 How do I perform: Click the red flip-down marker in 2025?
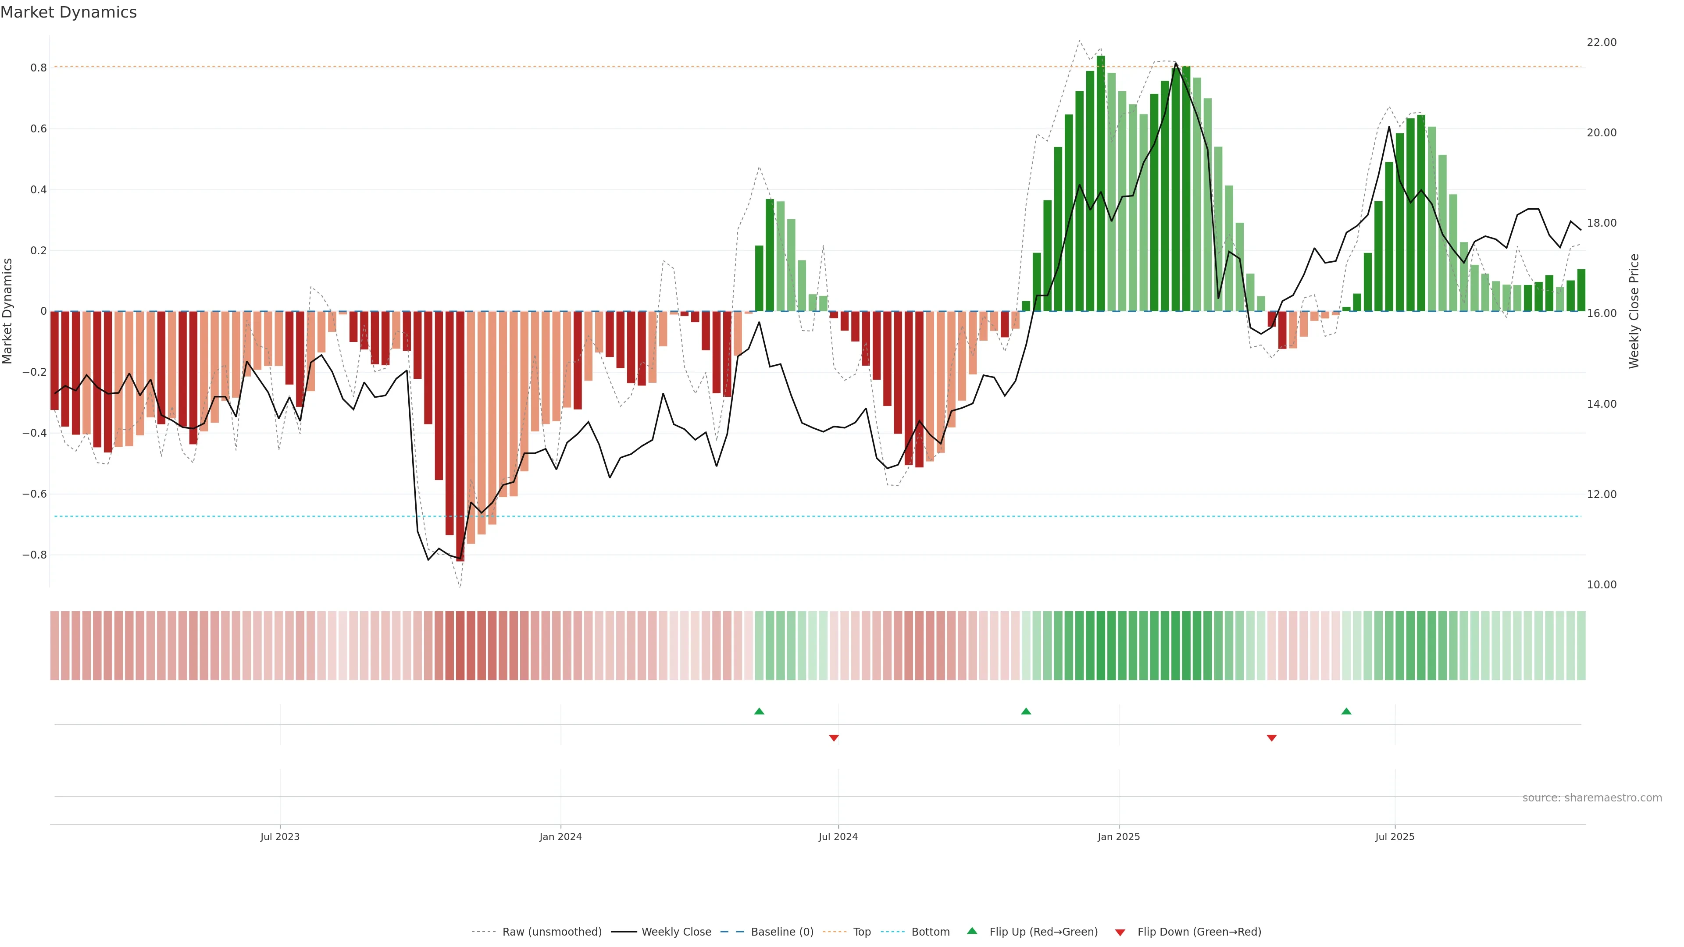pos(1271,738)
